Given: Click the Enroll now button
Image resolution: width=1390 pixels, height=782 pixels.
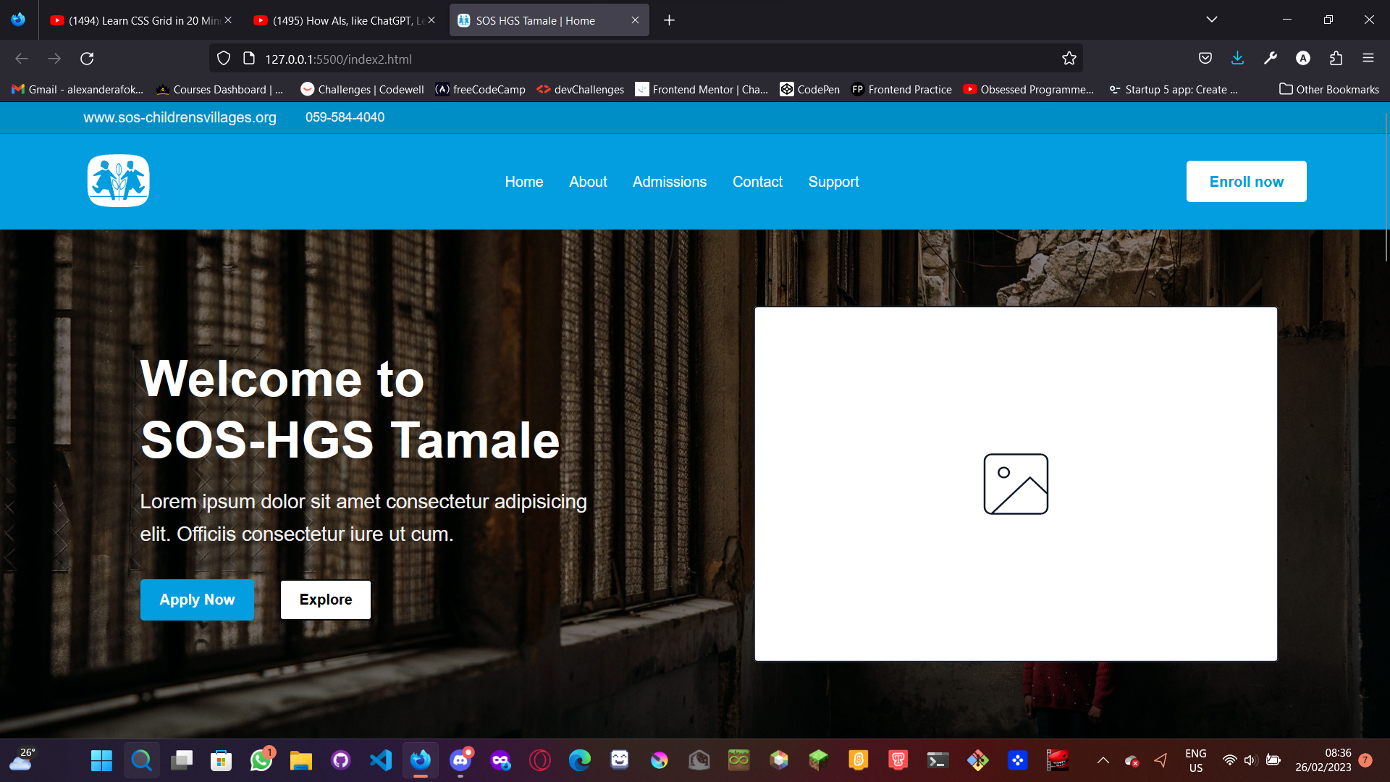Looking at the screenshot, I should (x=1246, y=181).
